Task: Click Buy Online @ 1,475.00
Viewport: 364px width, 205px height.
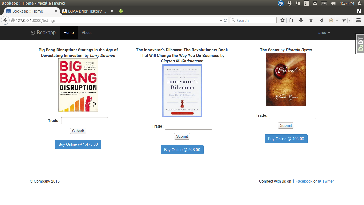Action: pyautogui.click(x=78, y=144)
